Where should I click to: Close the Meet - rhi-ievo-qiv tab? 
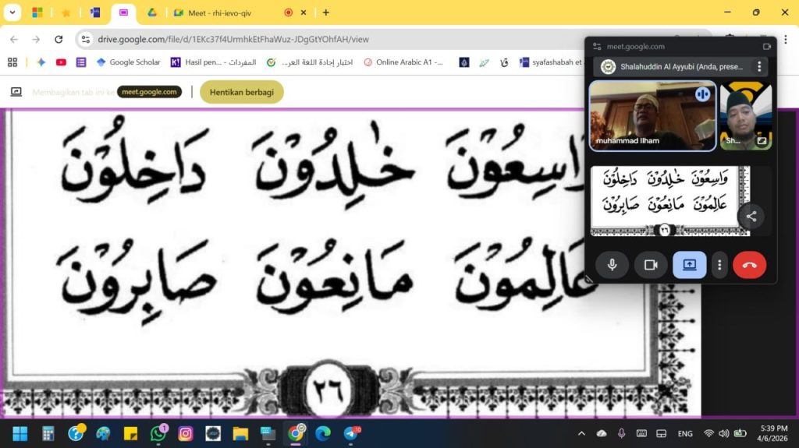(304, 12)
